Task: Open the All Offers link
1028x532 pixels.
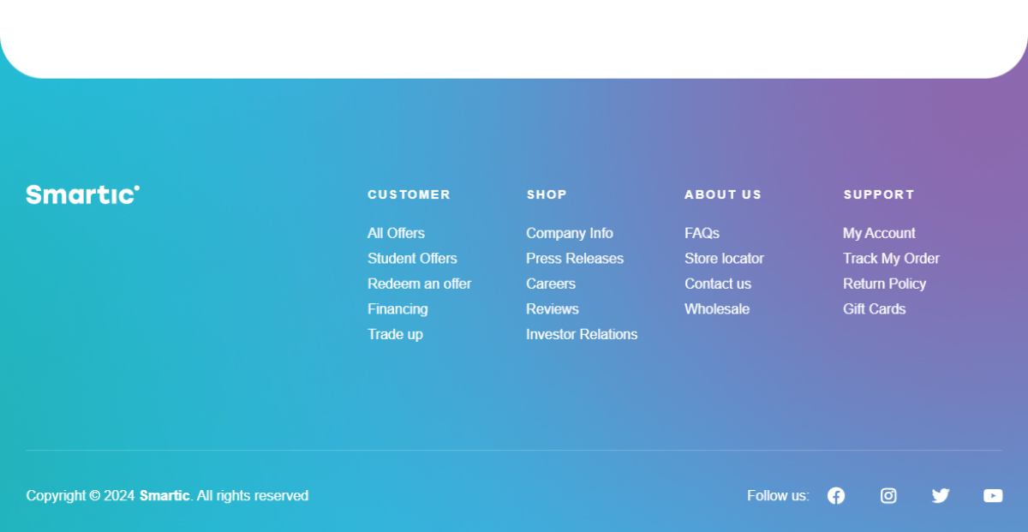Action: point(396,233)
